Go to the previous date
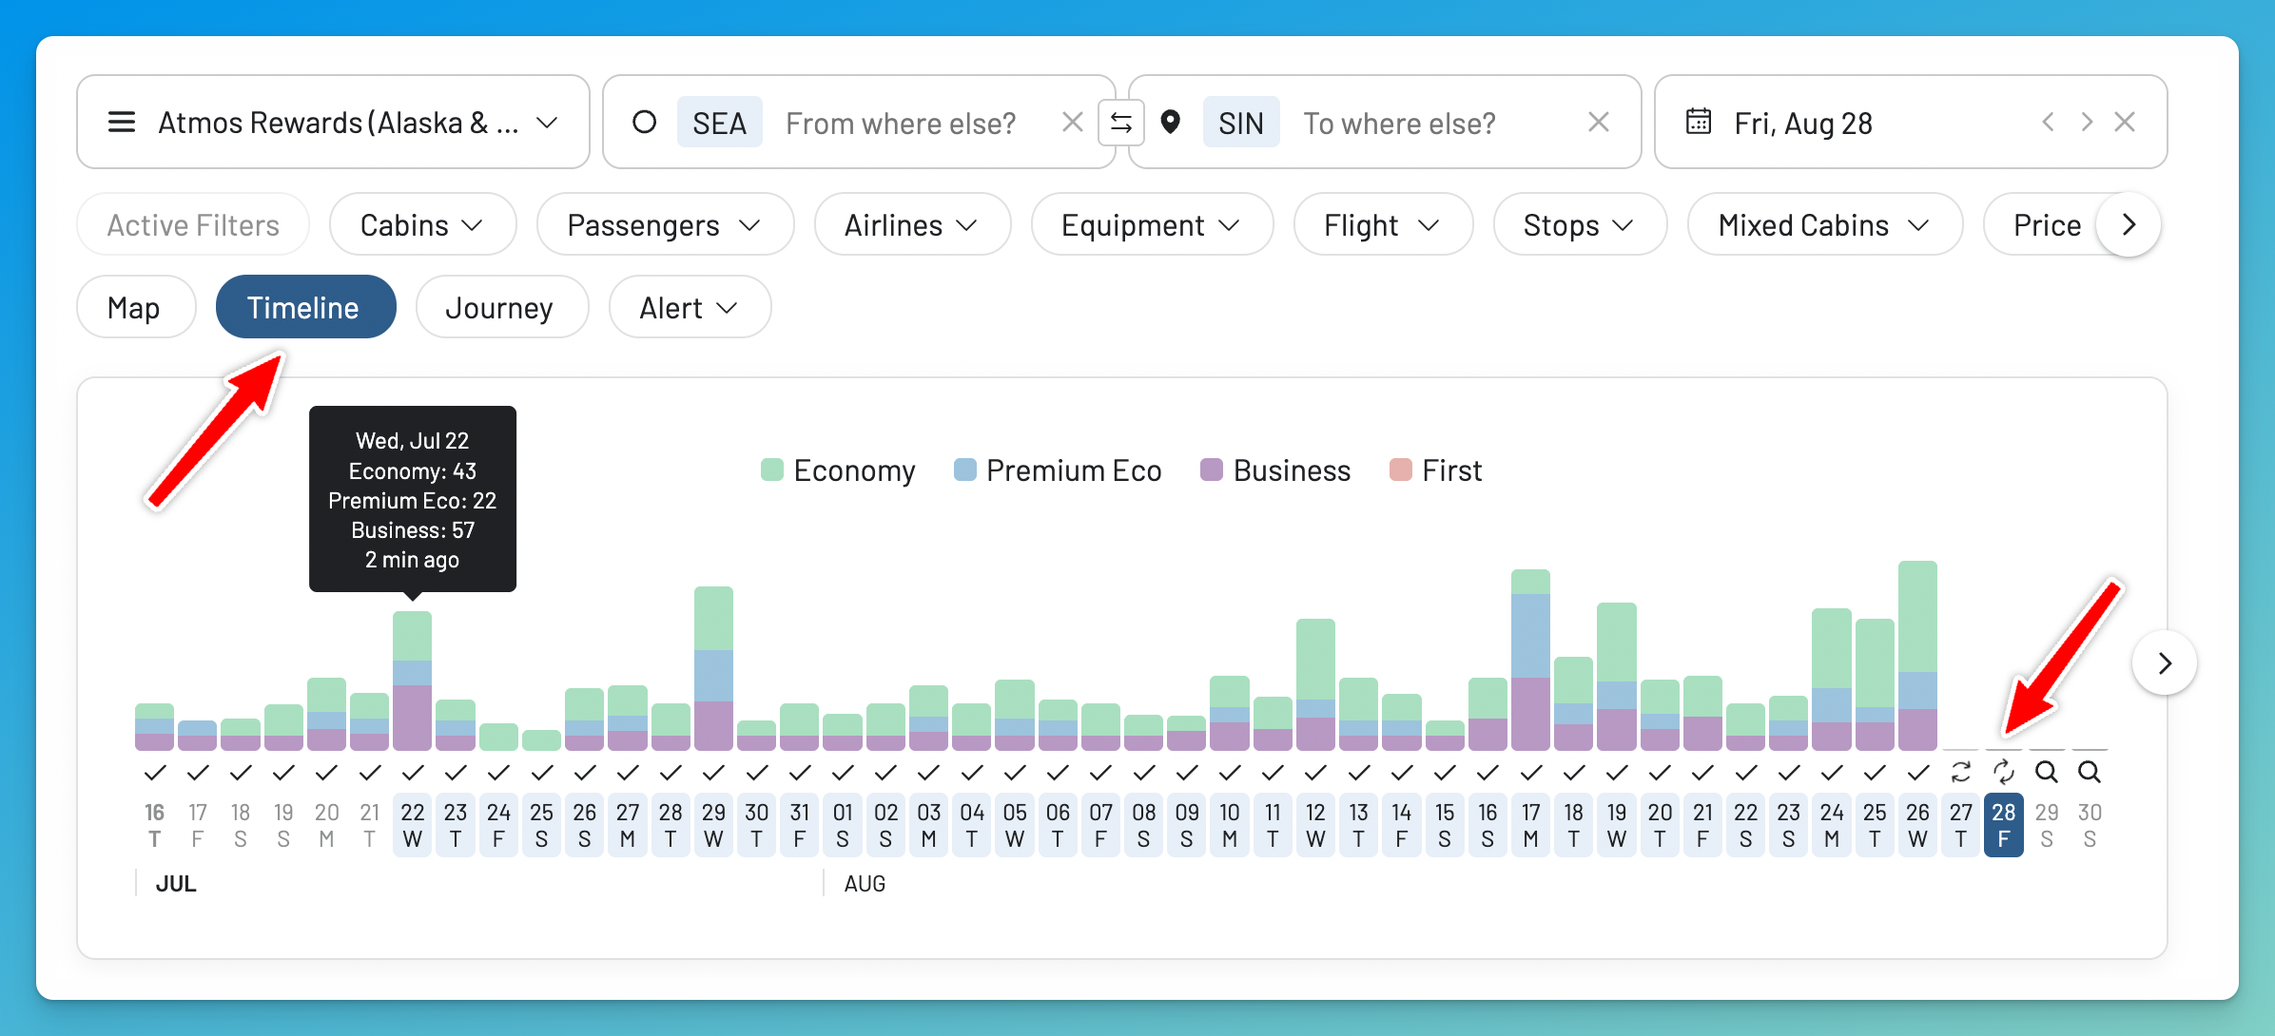The width and height of the screenshot is (2275, 1036). 2048,122
